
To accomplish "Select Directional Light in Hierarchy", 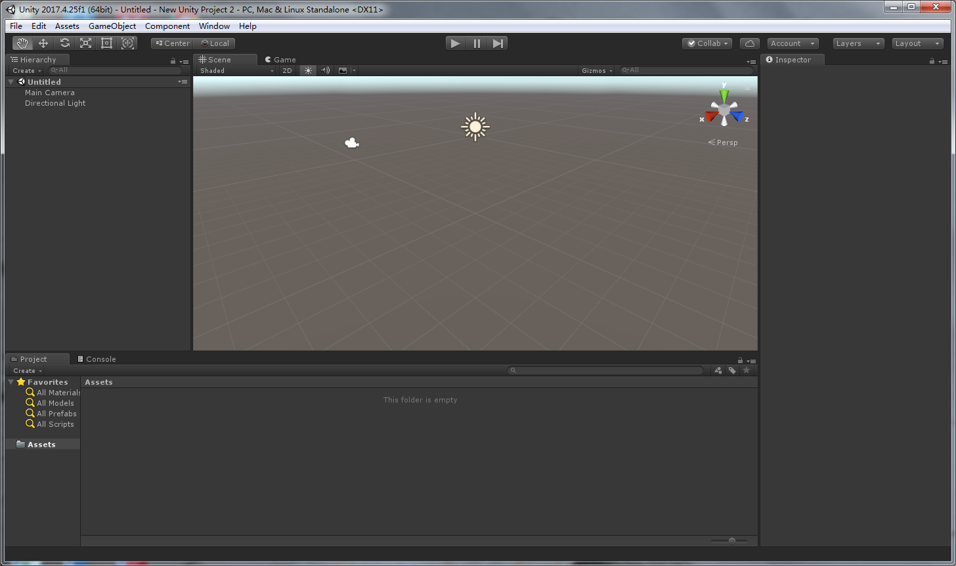I will pos(55,103).
